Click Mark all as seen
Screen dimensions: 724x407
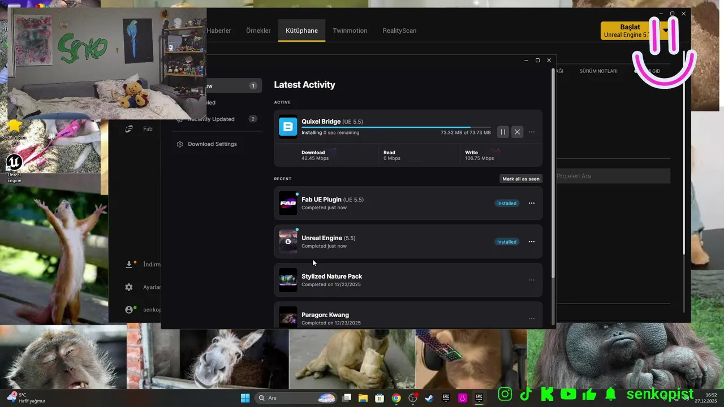[521, 179]
